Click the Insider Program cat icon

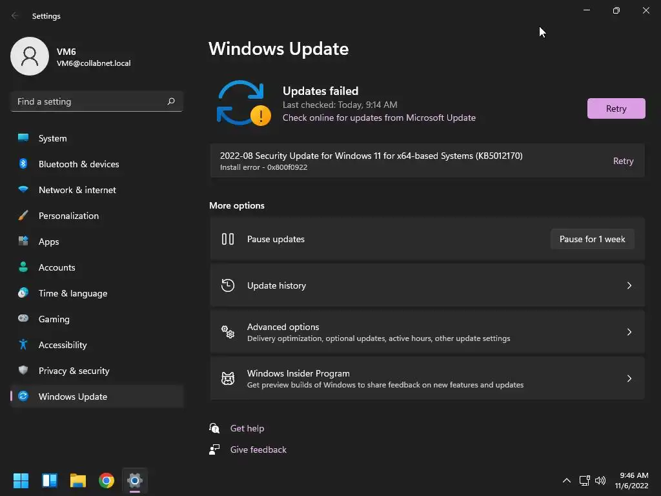click(228, 378)
